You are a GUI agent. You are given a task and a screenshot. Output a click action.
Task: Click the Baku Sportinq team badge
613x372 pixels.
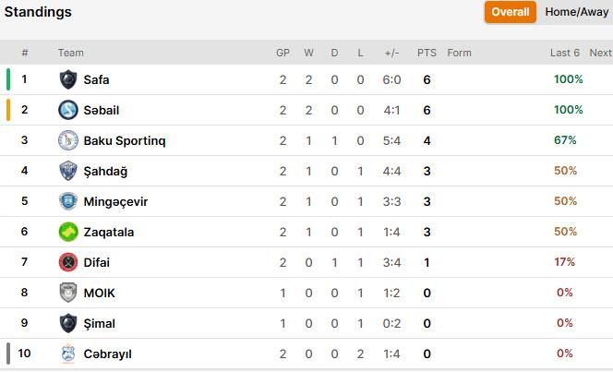68,140
